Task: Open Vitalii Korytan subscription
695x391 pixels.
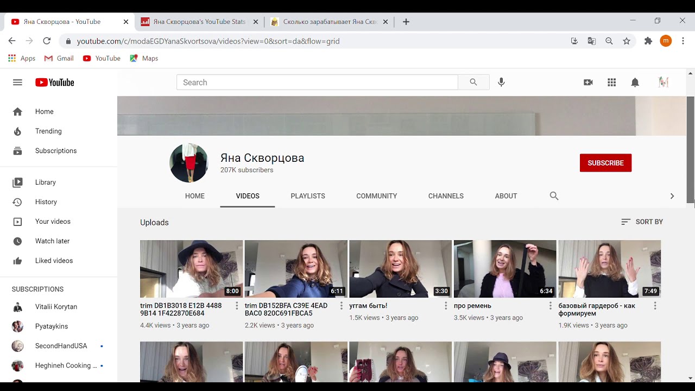Action: coord(59,306)
